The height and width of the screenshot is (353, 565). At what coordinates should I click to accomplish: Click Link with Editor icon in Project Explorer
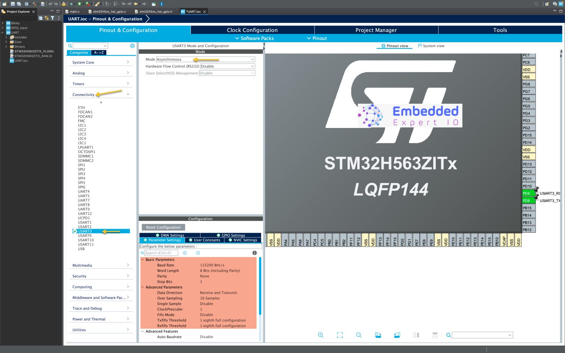(x=46, y=18)
